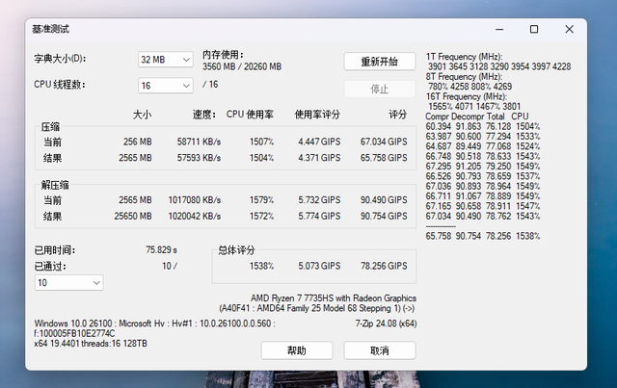
Task: Click the 取消 cancel button
Action: click(x=380, y=350)
